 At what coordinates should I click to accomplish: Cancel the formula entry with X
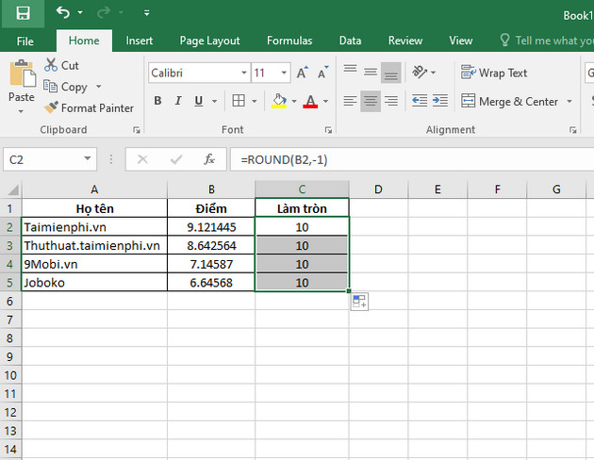point(142,159)
